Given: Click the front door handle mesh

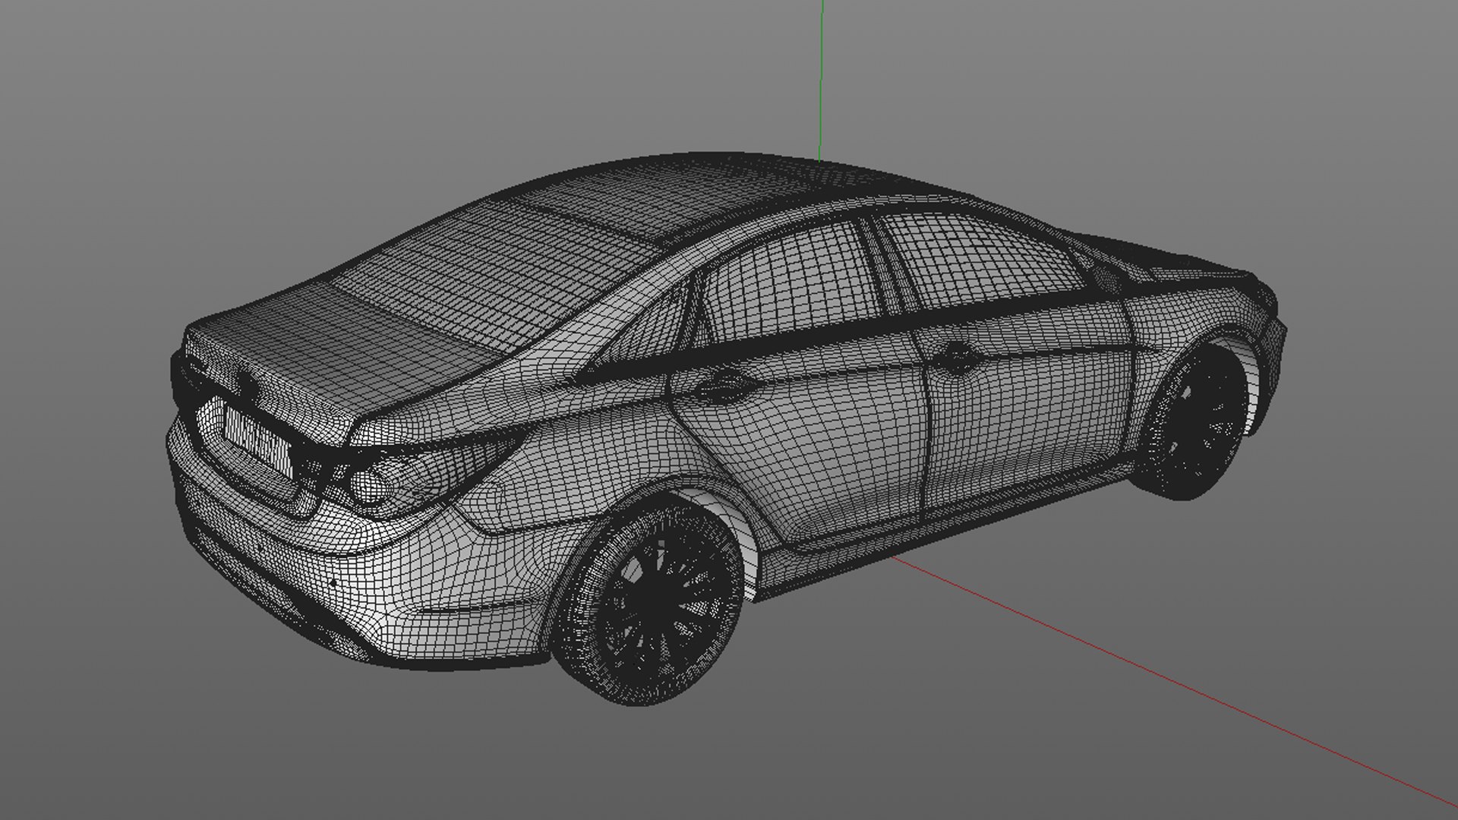Looking at the screenshot, I should [x=958, y=356].
